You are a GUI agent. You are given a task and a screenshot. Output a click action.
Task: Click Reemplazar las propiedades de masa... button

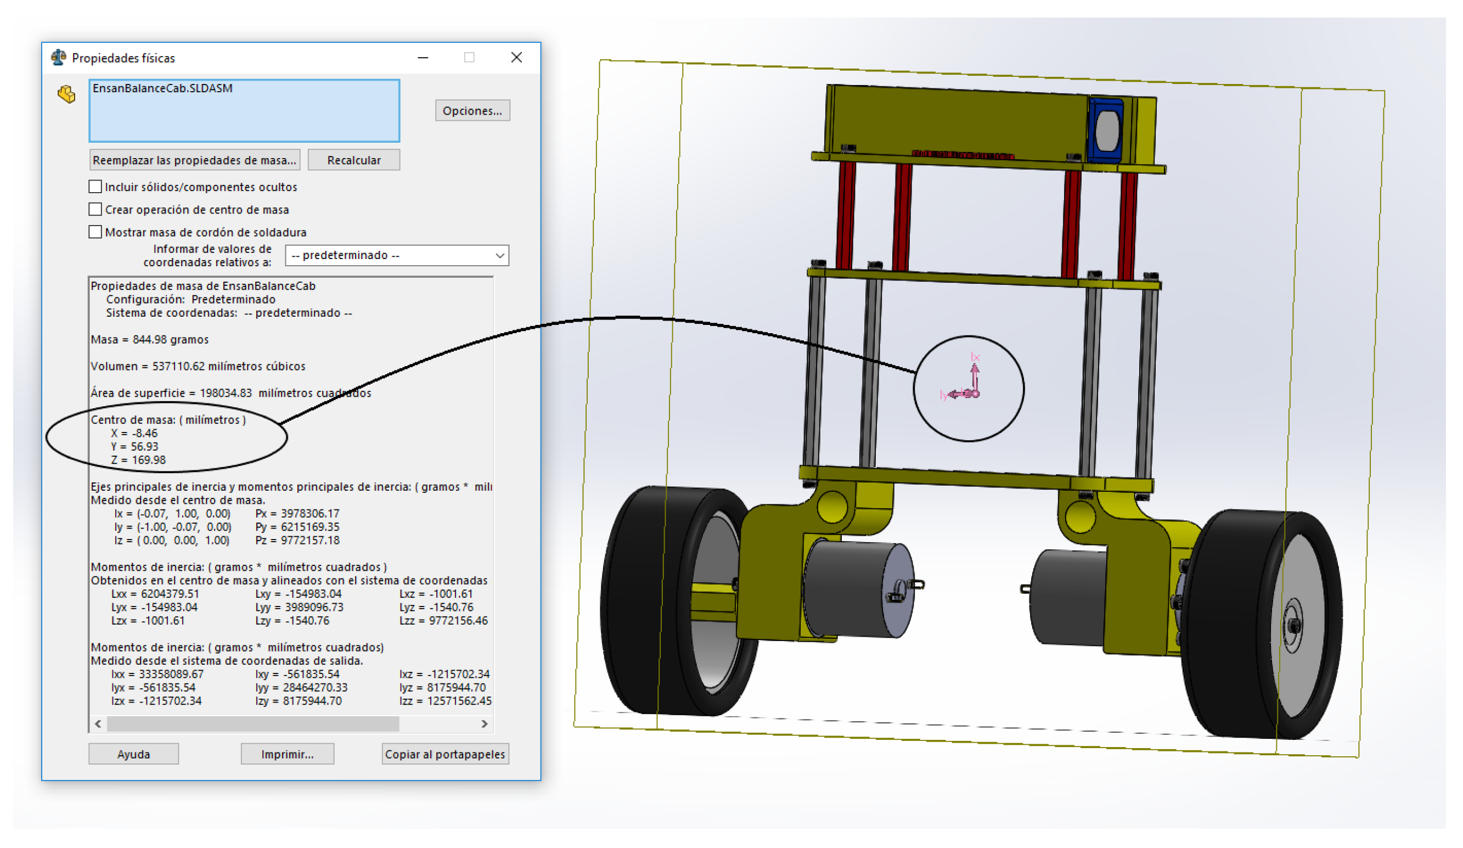(x=194, y=160)
